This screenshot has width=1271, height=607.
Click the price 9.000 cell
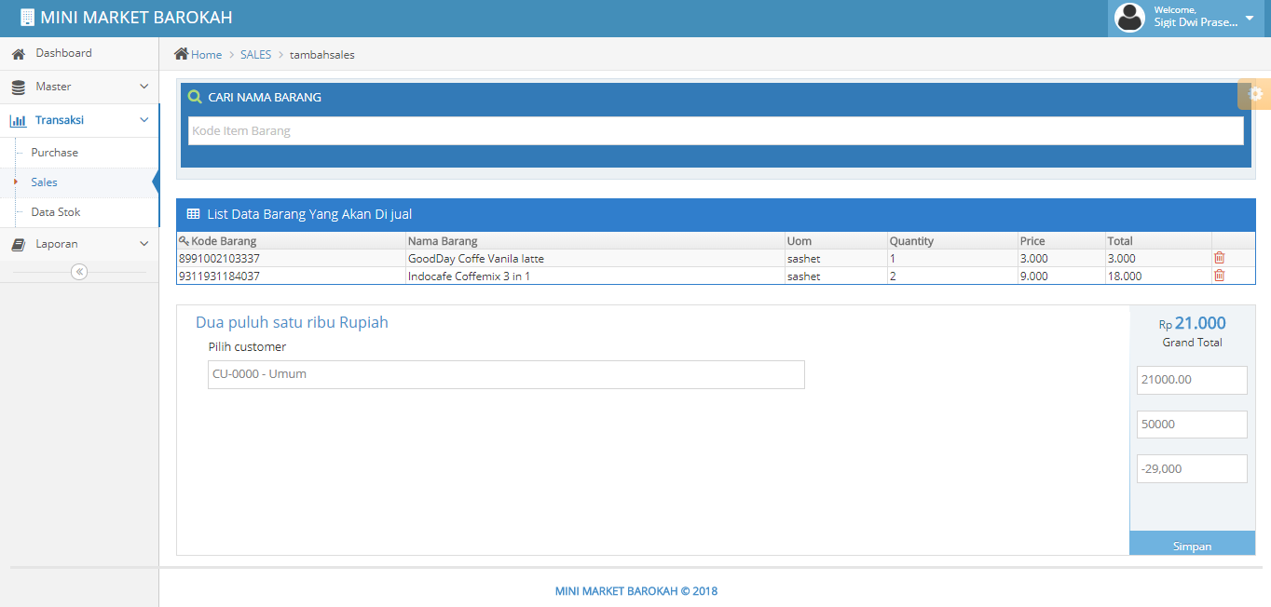1061,276
